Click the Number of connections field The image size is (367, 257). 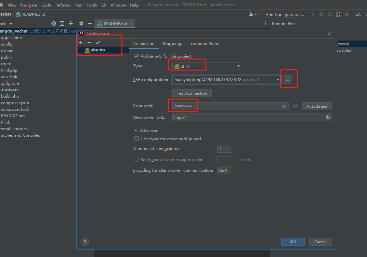click(x=224, y=149)
